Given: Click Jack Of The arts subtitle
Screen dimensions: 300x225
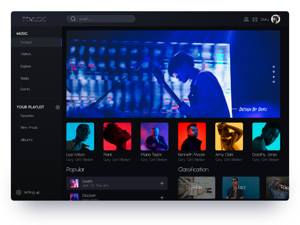Looking at the screenshot, I should [96, 186].
